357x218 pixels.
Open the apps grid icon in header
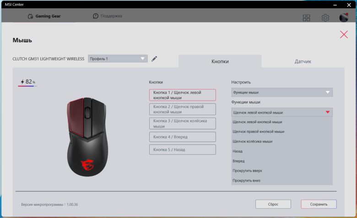pyautogui.click(x=306, y=17)
